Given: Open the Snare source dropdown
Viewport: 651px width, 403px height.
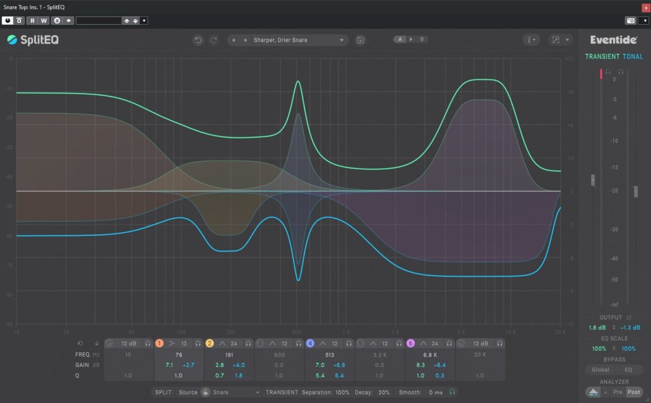Looking at the screenshot, I should 236,392.
